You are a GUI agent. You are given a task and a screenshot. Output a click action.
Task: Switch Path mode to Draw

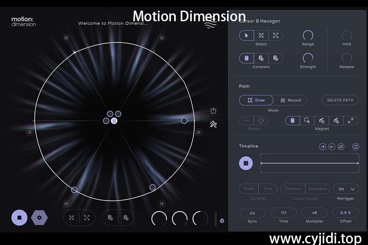[256, 100]
